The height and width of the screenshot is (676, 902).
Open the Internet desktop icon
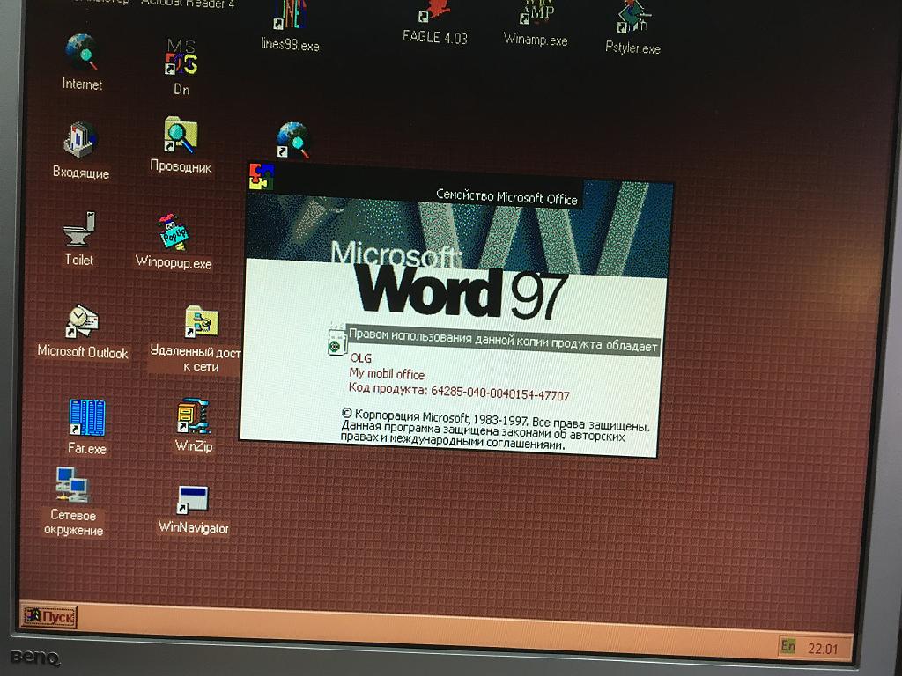(x=82, y=53)
